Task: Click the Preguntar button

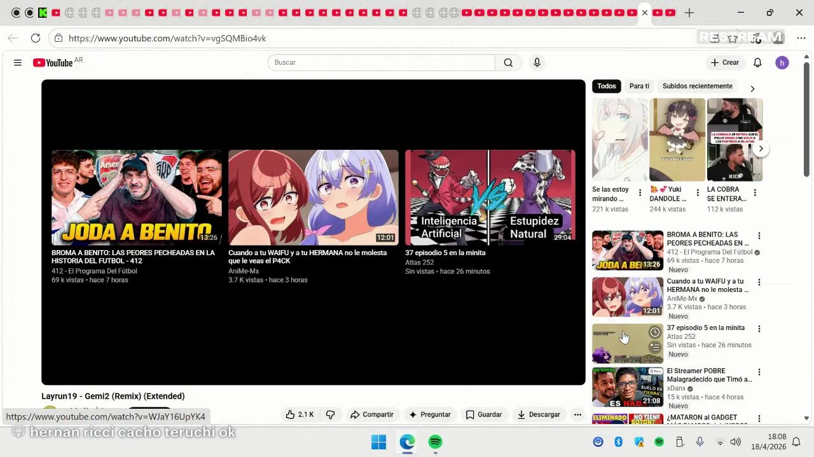Action: 429,414
